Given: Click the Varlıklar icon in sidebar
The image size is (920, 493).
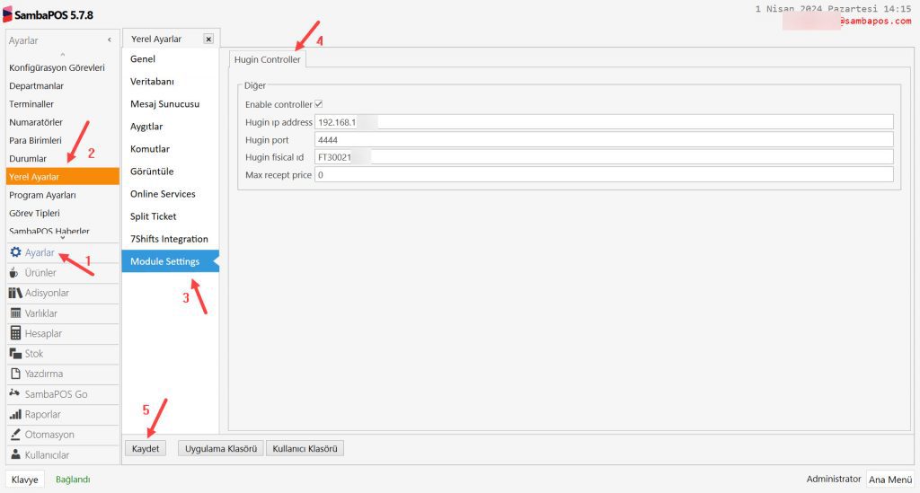Looking at the screenshot, I should coord(15,313).
